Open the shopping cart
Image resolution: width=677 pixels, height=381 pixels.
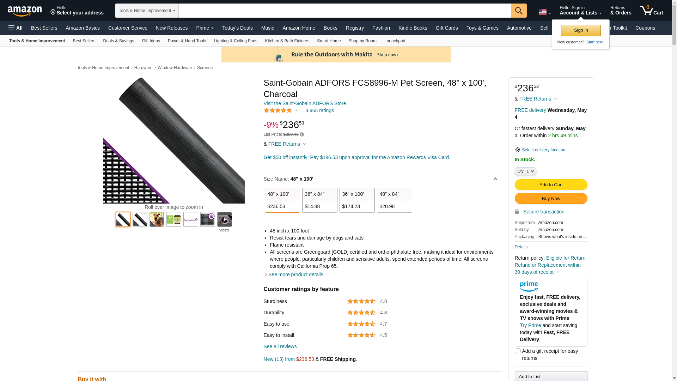651,11
